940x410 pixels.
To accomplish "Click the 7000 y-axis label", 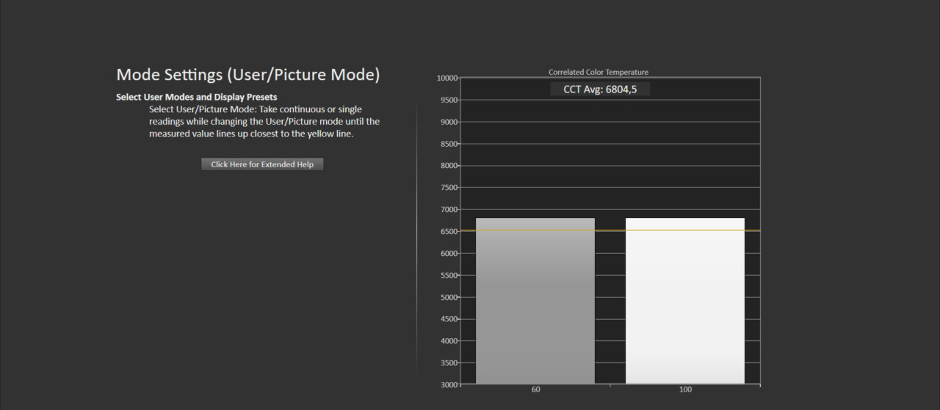I will point(448,209).
